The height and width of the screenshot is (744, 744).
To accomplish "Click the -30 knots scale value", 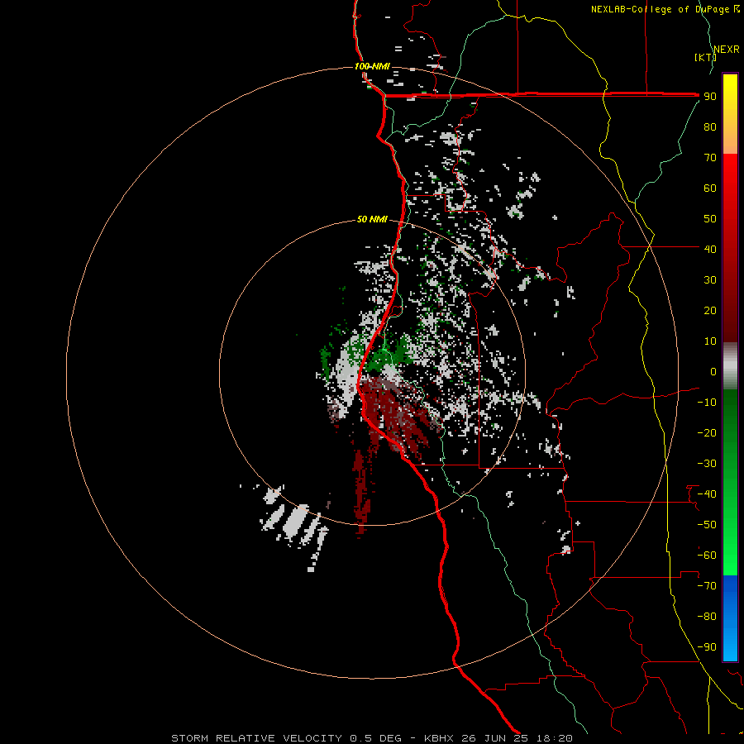I will [x=707, y=464].
